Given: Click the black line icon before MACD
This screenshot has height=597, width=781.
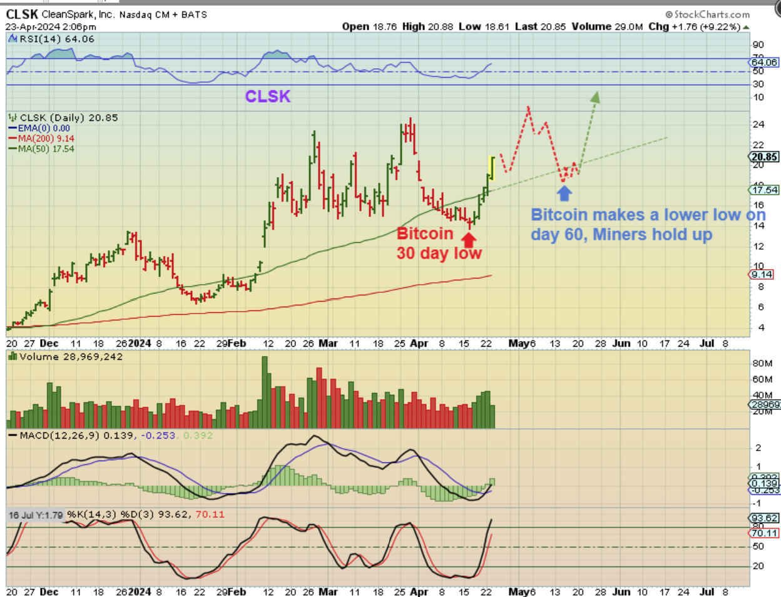Looking at the screenshot, I should pos(13,435).
